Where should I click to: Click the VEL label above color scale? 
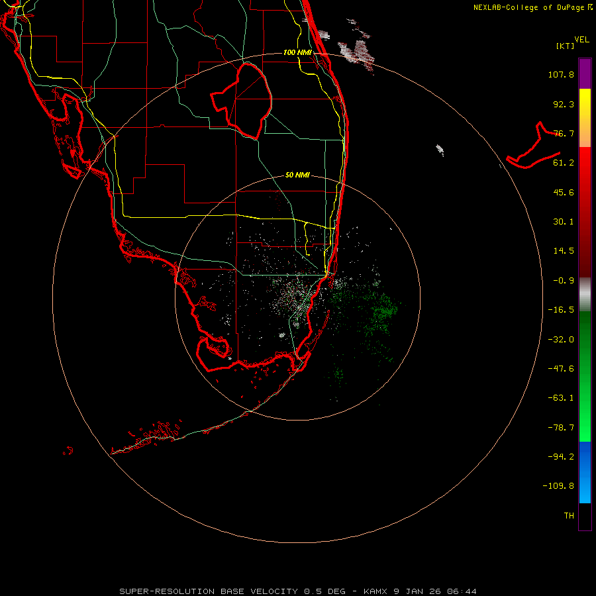pos(581,40)
